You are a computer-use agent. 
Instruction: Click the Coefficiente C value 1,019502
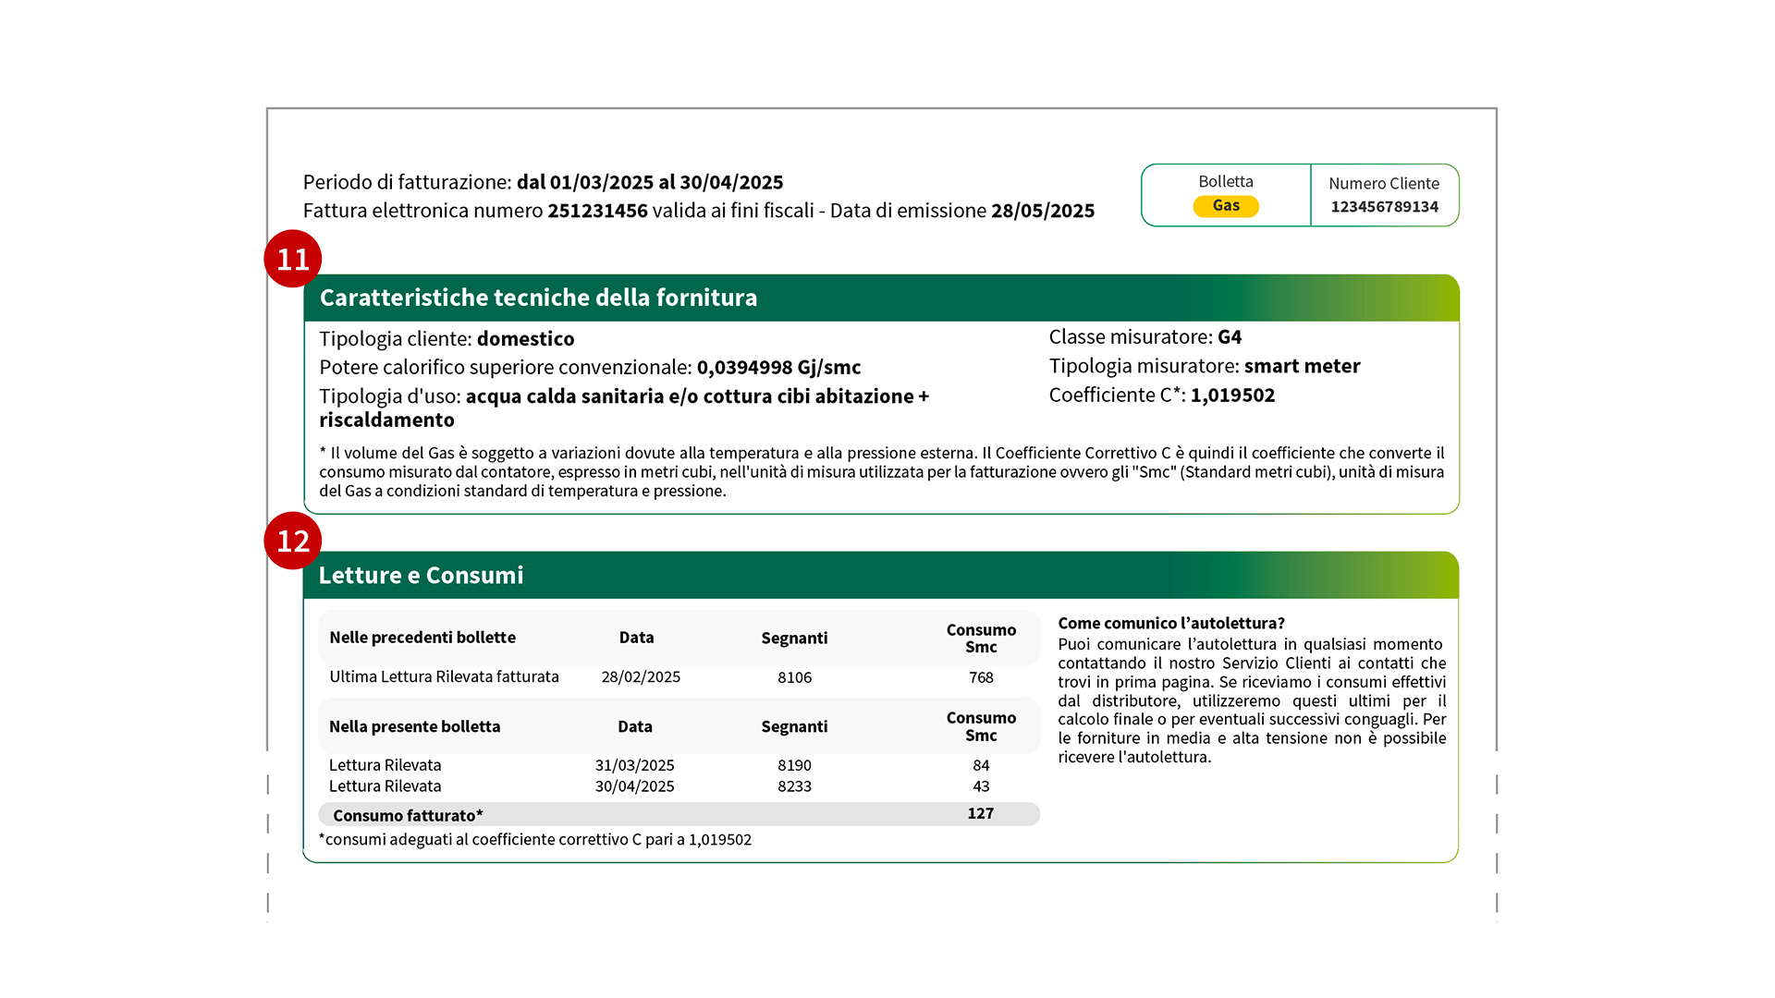pos(1232,396)
